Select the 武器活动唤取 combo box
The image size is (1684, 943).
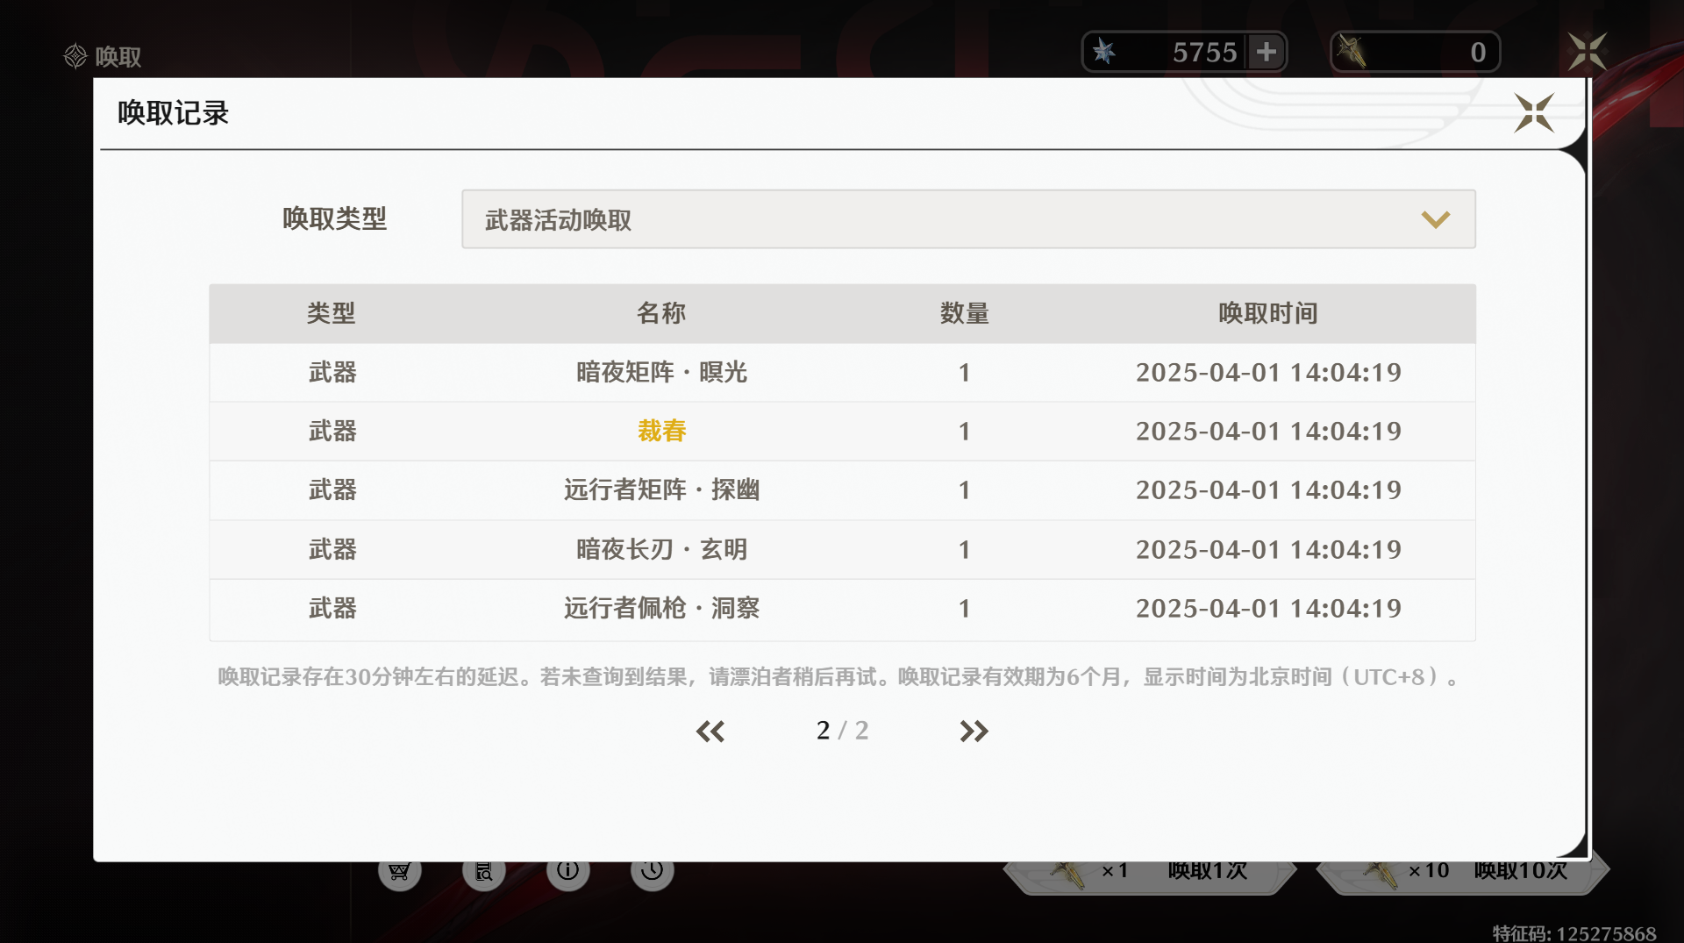point(968,219)
